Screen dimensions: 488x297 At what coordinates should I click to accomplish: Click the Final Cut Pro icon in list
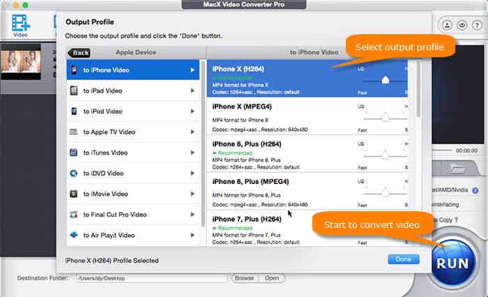73,215
